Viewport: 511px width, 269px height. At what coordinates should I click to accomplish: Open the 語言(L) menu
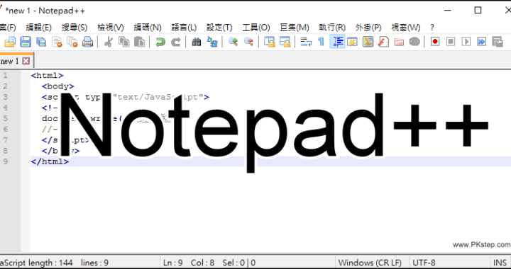[x=184, y=28]
